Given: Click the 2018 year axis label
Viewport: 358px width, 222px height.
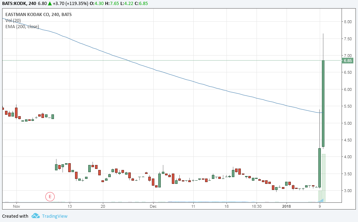Looking at the screenshot, I should coord(287,207).
